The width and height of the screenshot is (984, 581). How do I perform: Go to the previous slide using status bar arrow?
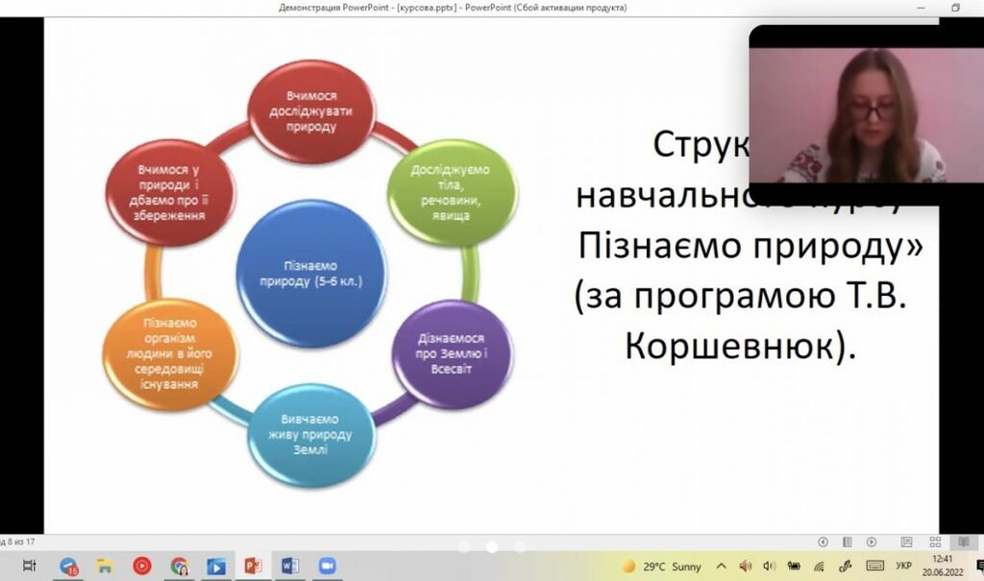pos(823,543)
